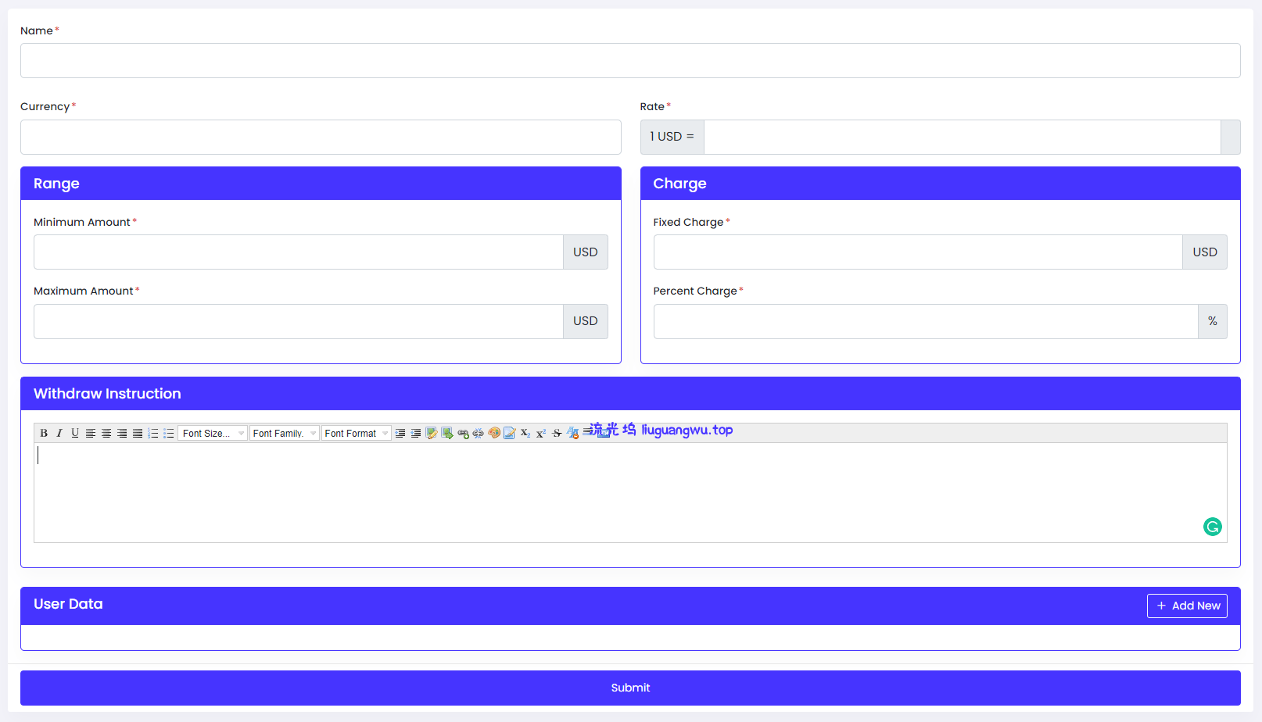
Task: Center align the instruction text
Action: click(x=106, y=434)
